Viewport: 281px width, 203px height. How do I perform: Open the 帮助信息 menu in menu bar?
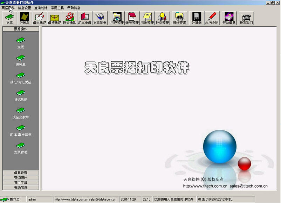point(74,8)
